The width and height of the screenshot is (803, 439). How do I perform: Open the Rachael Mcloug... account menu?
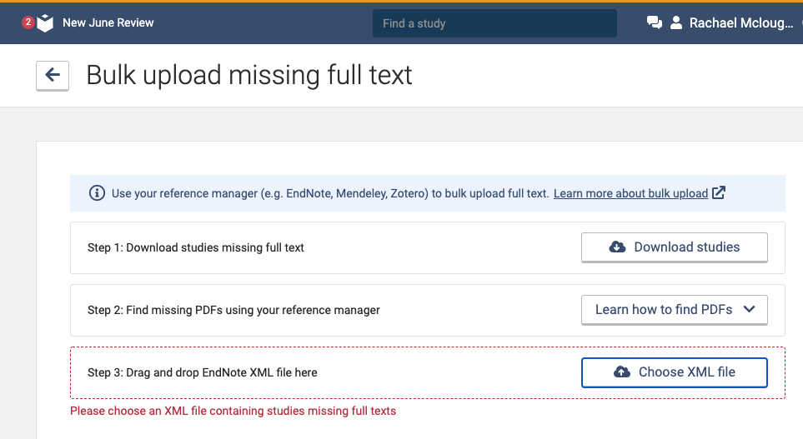click(x=741, y=23)
